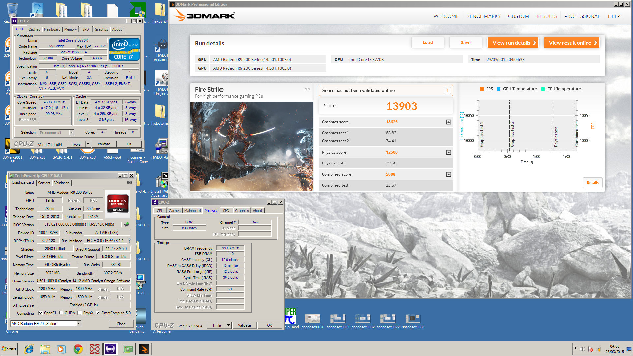The image size is (633, 356).
Task: Collapse the Combined score section
Action: tap(448, 174)
